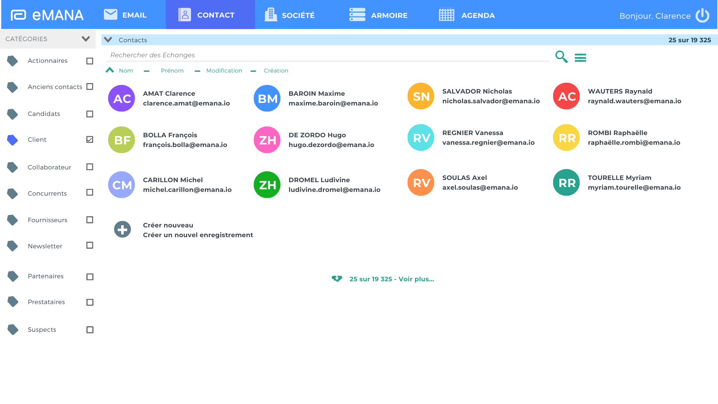Open the green hamburger list menu
This screenshot has height=404, width=718.
pyautogui.click(x=580, y=58)
